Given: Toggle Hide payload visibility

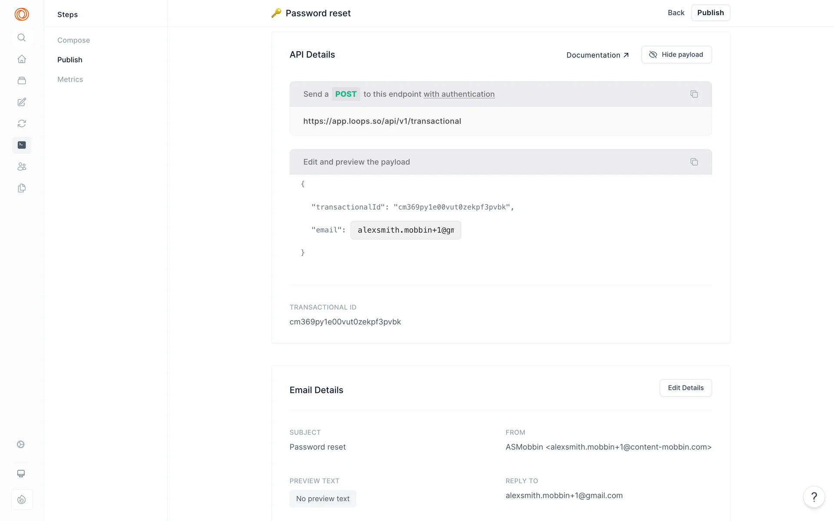Looking at the screenshot, I should [x=676, y=55].
